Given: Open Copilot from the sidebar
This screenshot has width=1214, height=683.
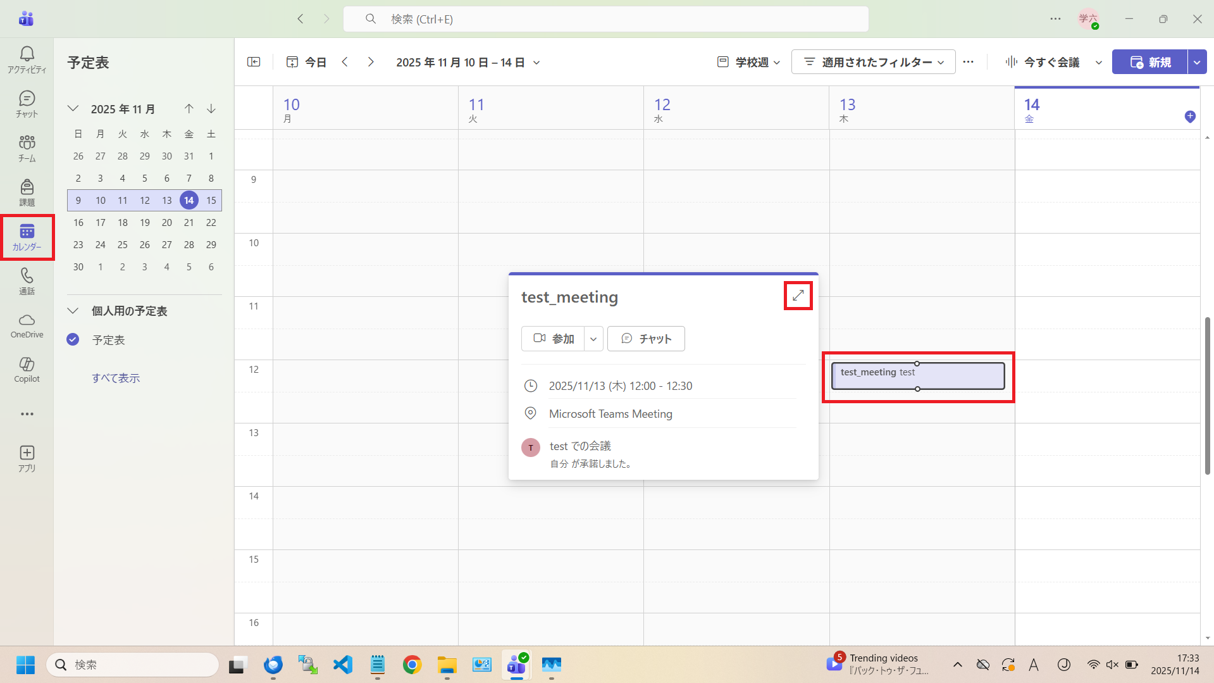Looking at the screenshot, I should tap(27, 370).
